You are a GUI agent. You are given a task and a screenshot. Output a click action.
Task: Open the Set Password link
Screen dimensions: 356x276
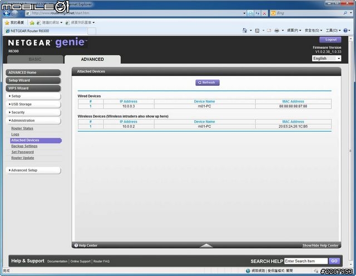[22, 152]
